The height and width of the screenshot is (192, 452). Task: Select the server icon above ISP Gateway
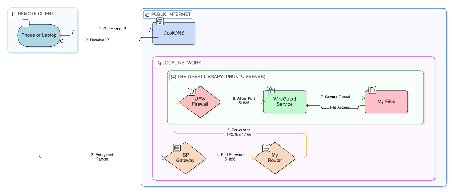176,148
